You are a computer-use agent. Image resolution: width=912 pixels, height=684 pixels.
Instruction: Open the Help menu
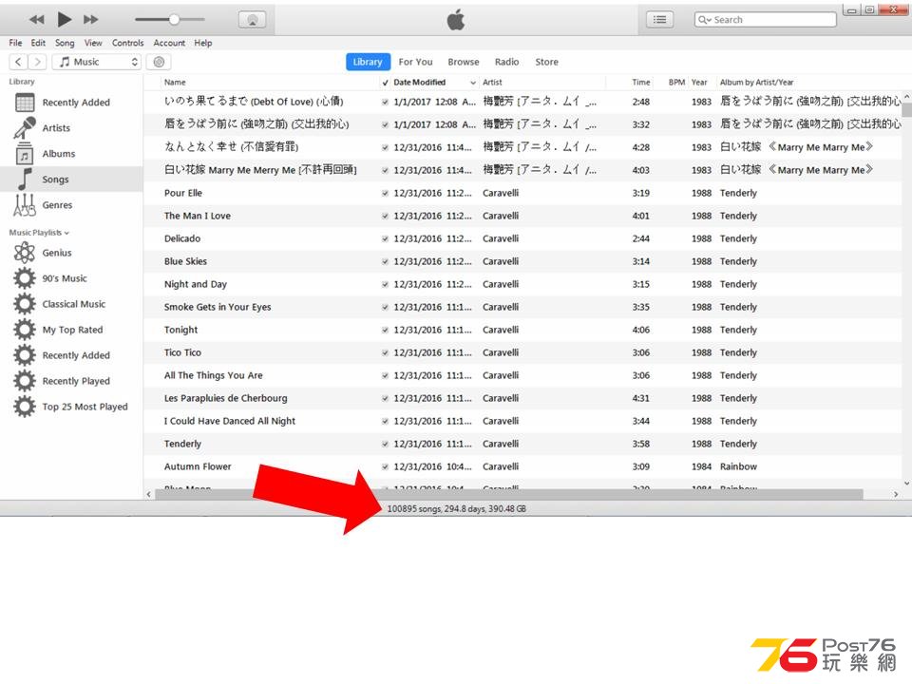(x=203, y=43)
